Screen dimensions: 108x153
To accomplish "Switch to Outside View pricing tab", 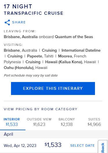I will click(x=39, y=122).
